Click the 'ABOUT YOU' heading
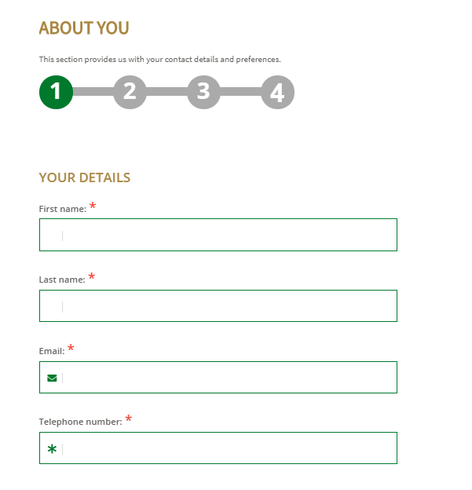Viewport: 472px width, 490px height. [84, 28]
